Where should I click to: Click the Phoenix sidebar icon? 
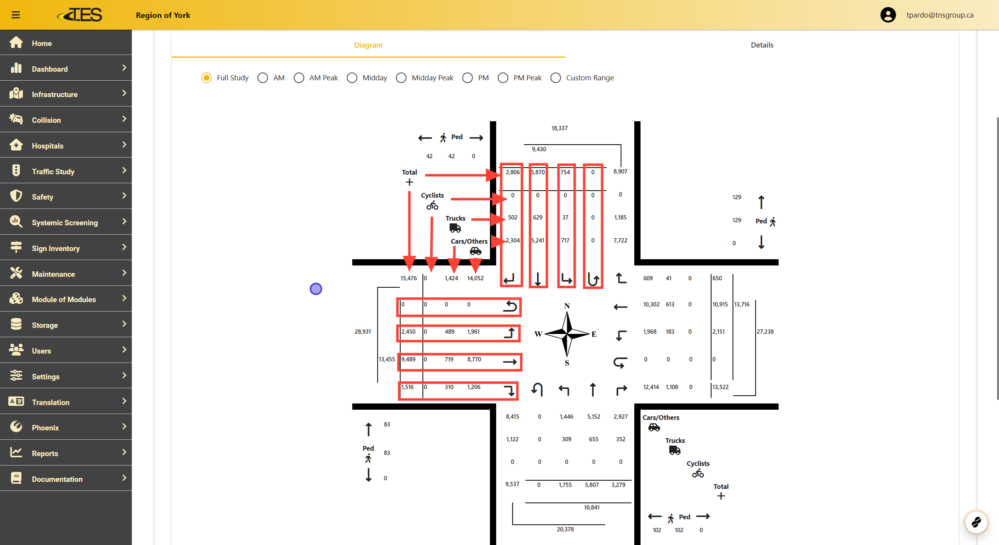click(16, 427)
